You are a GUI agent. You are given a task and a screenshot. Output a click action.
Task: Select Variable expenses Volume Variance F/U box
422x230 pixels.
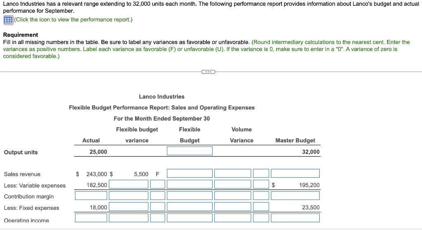tap(261, 184)
